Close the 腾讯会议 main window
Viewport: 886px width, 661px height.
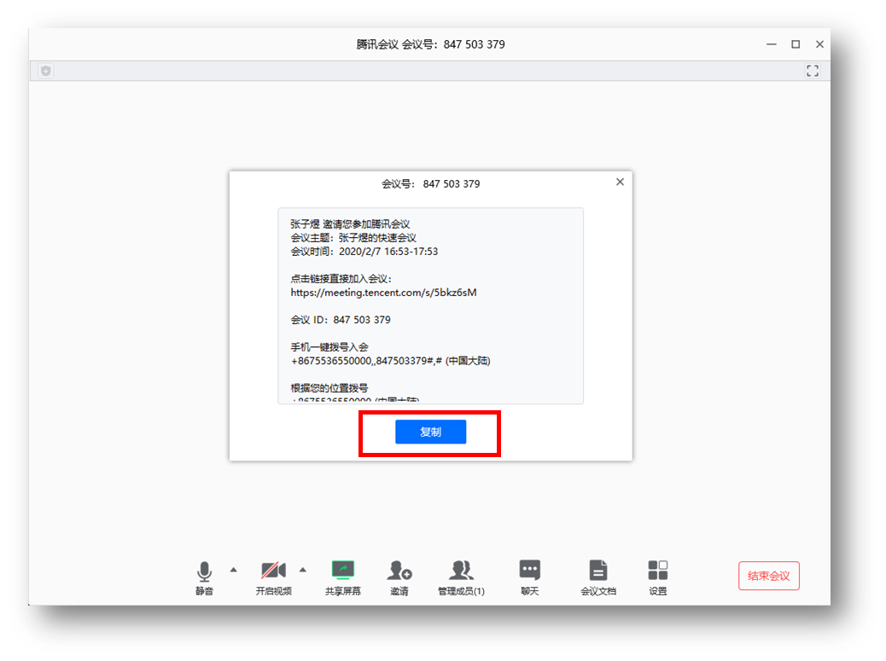click(819, 44)
